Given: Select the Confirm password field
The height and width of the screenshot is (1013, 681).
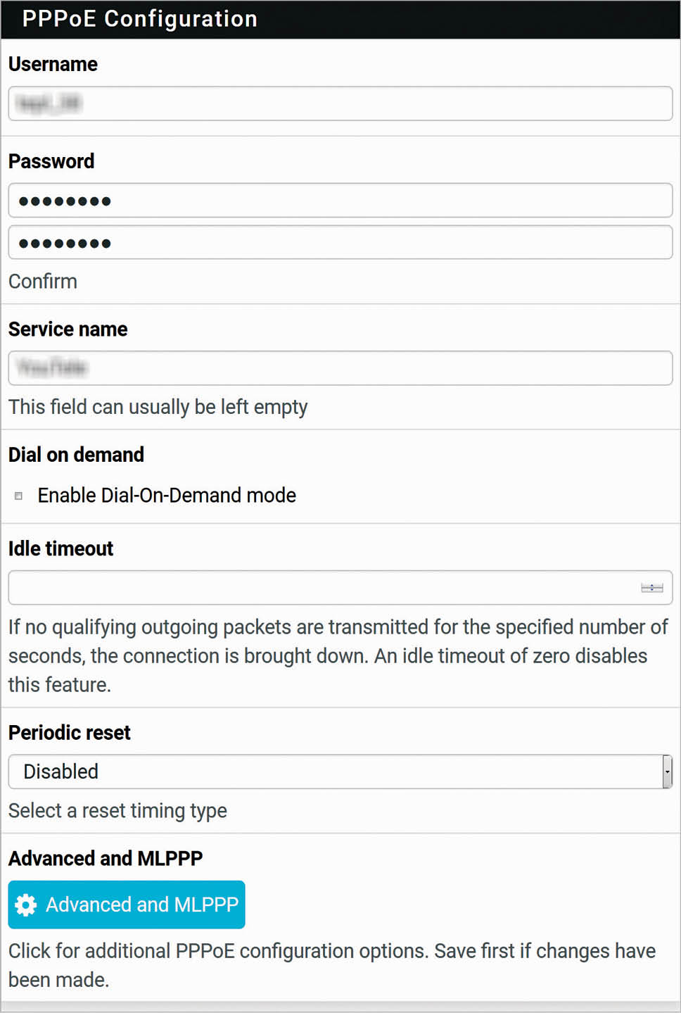Looking at the screenshot, I should 340,243.
